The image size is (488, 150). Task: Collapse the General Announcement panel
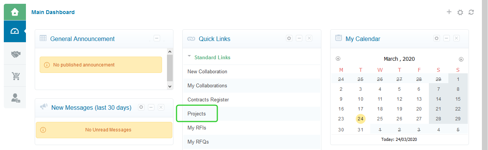[x=157, y=38]
